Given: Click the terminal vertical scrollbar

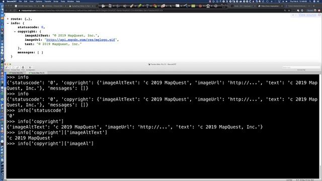Looking at the screenshot, I should click(320, 126).
